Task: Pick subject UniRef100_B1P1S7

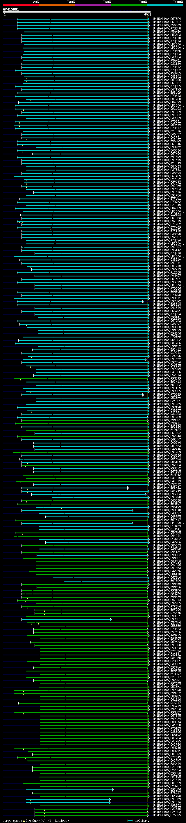Action: [167, 430]
